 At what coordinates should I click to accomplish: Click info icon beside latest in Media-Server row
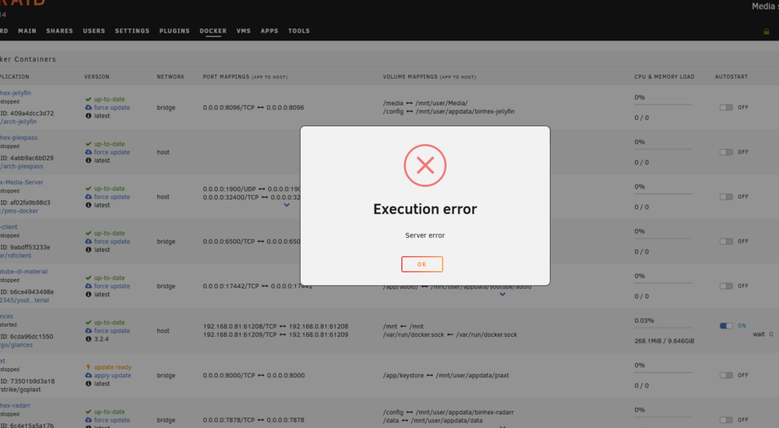pyautogui.click(x=89, y=205)
